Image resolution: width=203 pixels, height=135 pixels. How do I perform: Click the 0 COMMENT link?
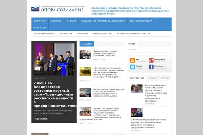(x=136, y=131)
